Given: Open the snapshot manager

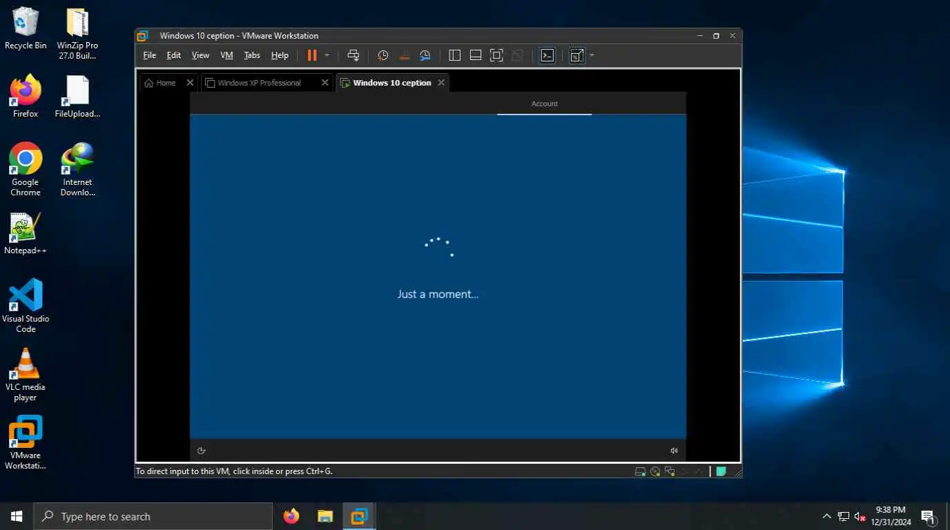Looking at the screenshot, I should point(425,55).
